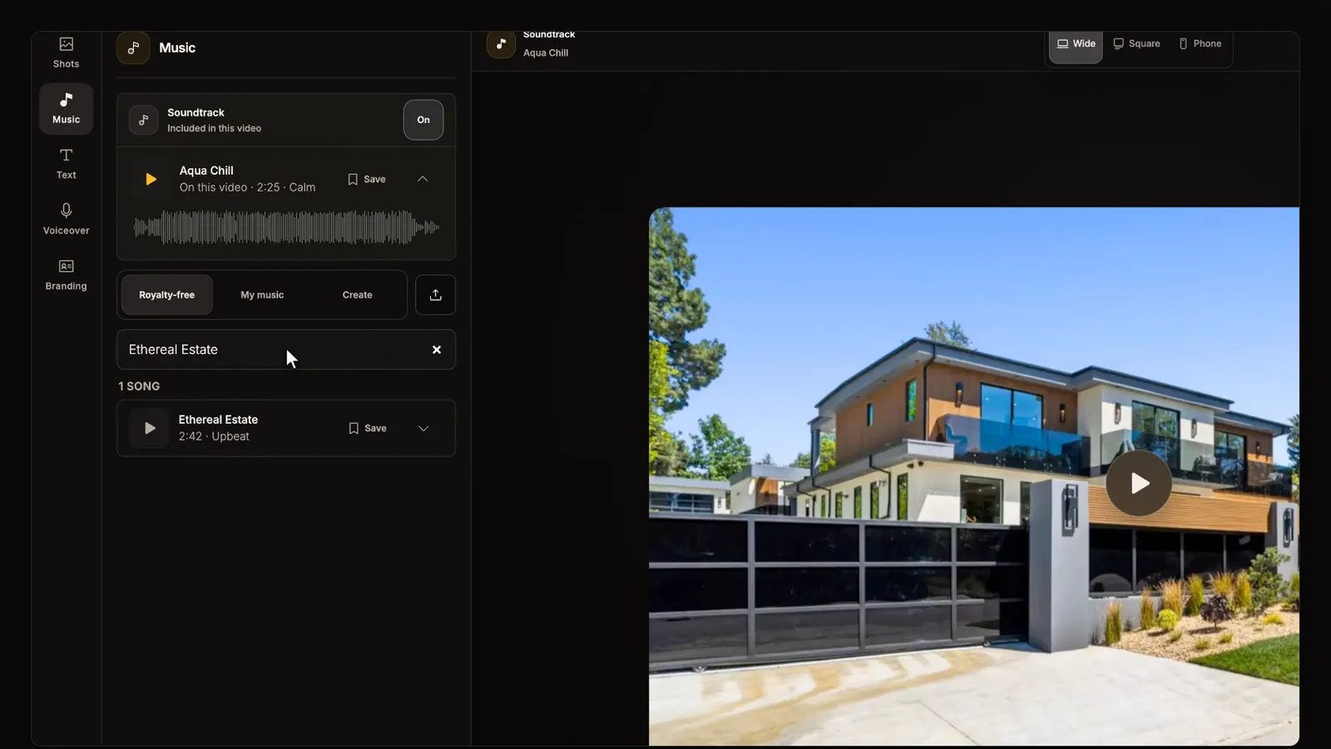
Task: Click the Music panel header note icon
Action: pyautogui.click(x=133, y=47)
